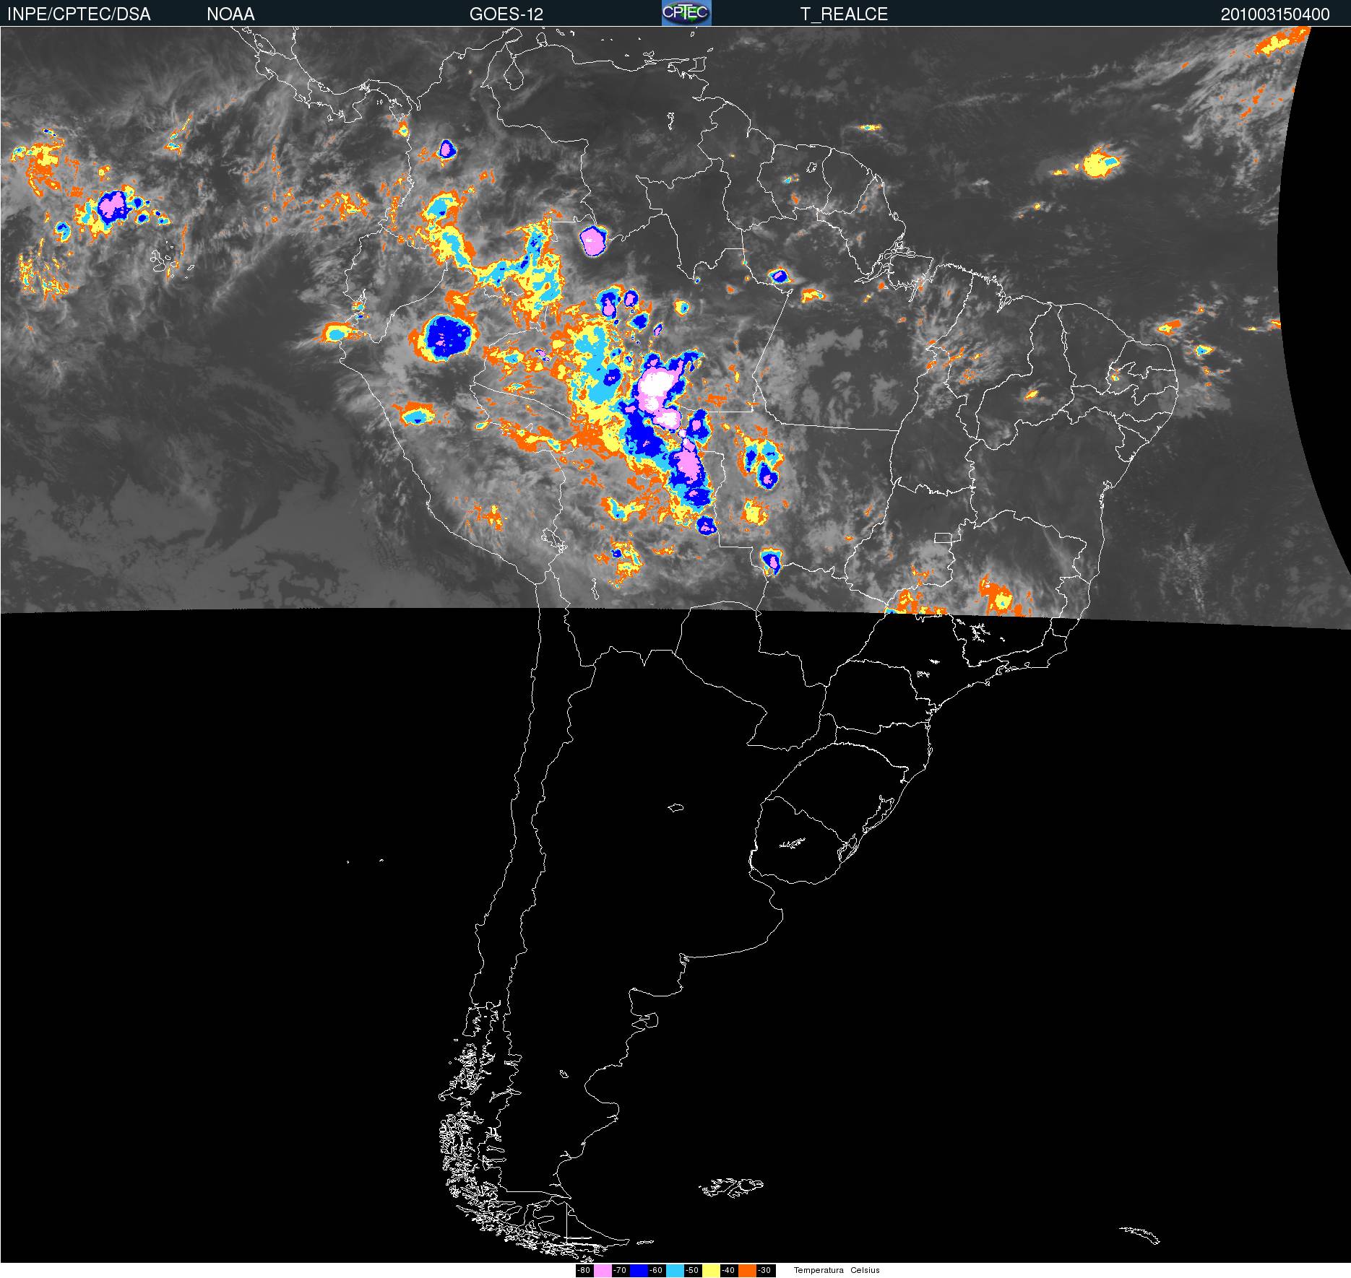Click the -70 legend value
Image resolution: width=1351 pixels, height=1278 pixels.
click(x=620, y=1270)
